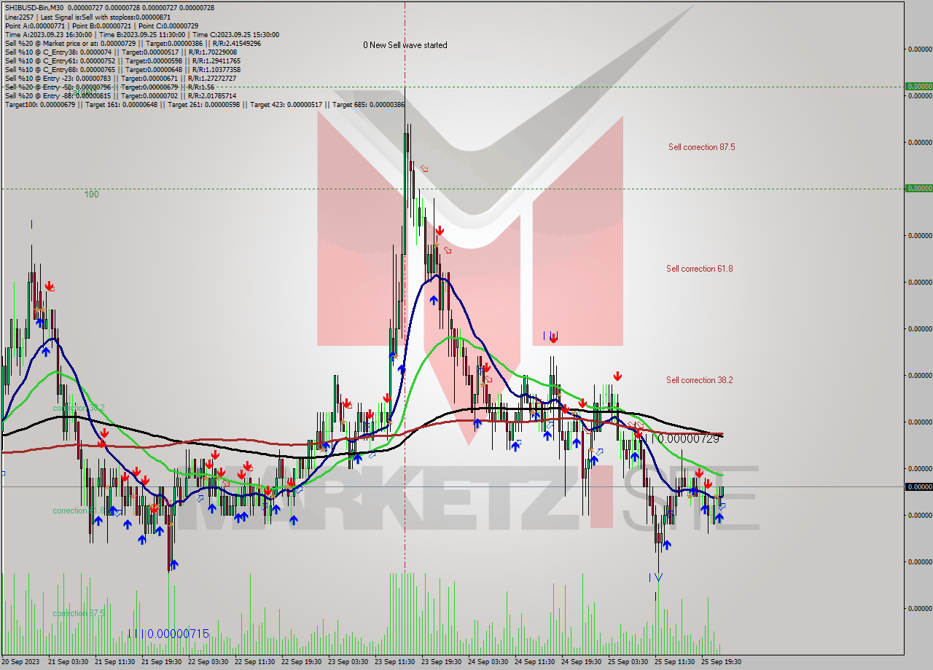Click '21 Sep 11:30' on the time axis

[x=115, y=662]
